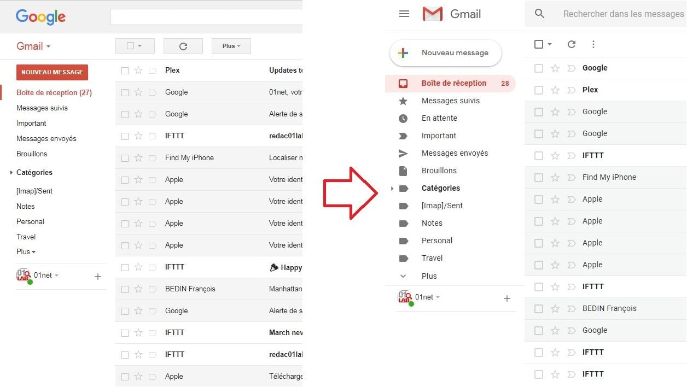Click the magnifier search icon in new Gmail
687x387 pixels.
(x=539, y=14)
